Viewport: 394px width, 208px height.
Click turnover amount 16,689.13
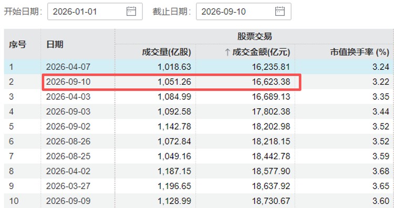[x=271, y=97]
